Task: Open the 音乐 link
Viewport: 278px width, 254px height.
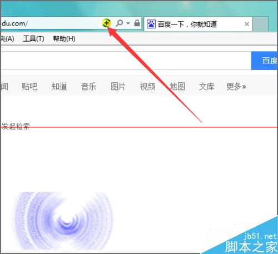Action: tap(88, 86)
